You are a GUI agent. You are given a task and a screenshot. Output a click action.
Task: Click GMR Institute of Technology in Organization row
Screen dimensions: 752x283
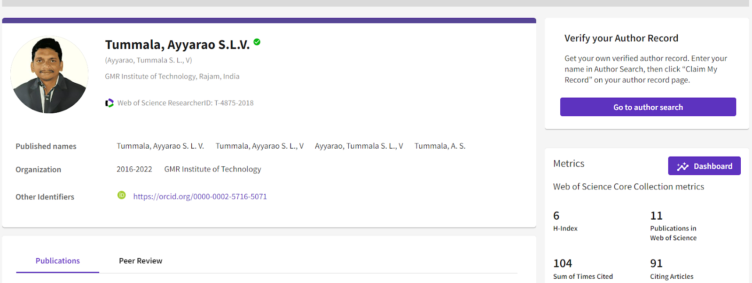click(212, 169)
